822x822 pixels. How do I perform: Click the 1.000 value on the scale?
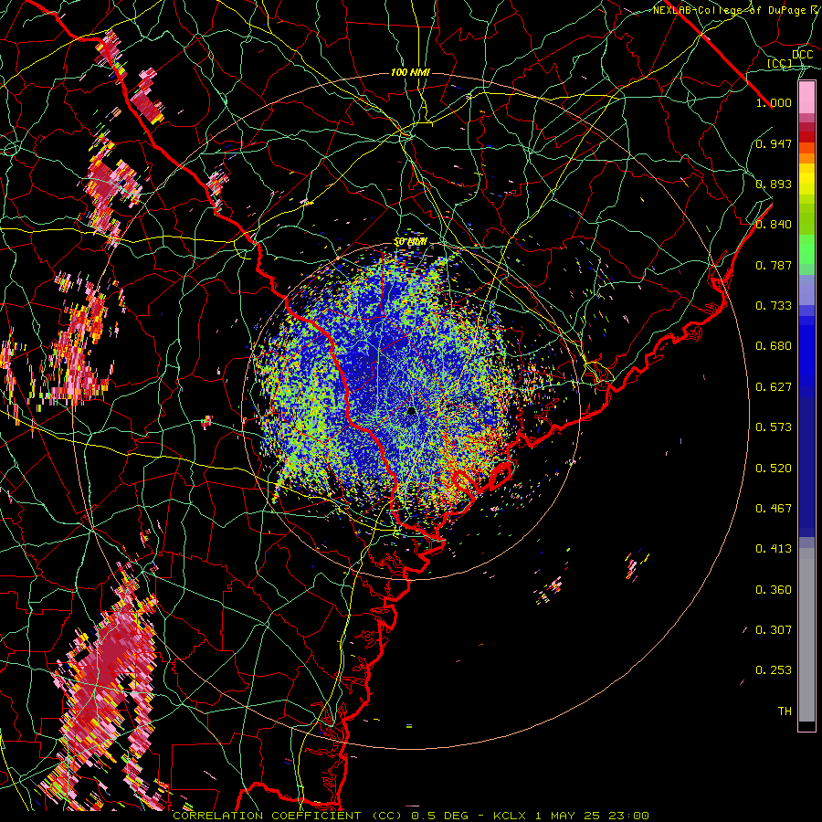[774, 102]
